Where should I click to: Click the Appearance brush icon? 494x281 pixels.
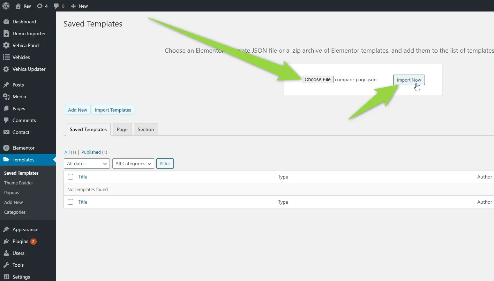pyautogui.click(x=6, y=229)
